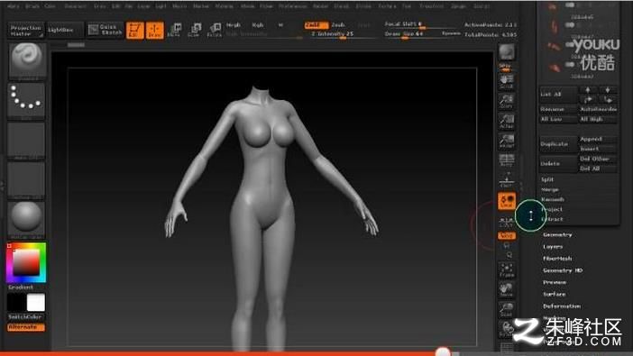
Task: Select the Zoom canvas icon
Action: [x=506, y=101]
